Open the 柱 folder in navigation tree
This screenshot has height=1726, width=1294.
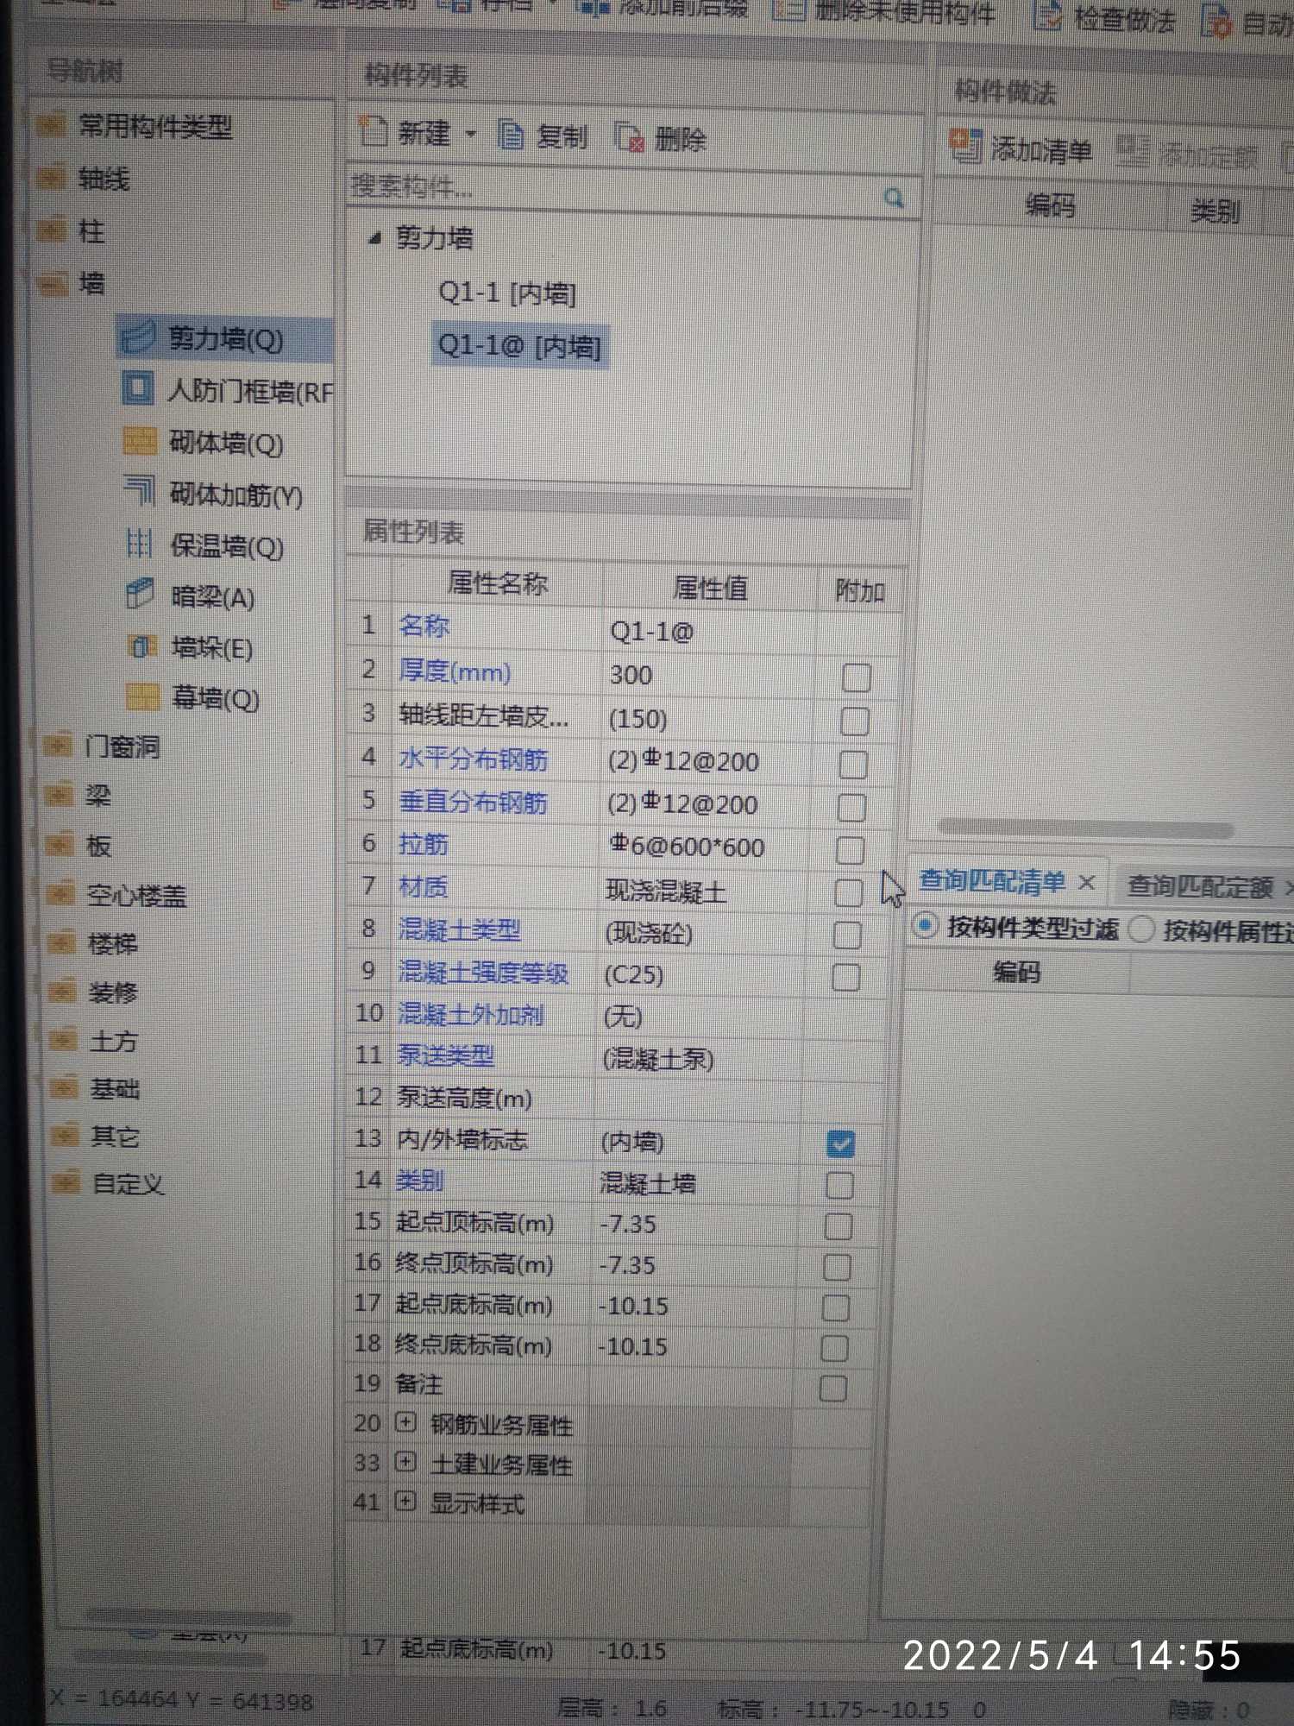pos(52,230)
